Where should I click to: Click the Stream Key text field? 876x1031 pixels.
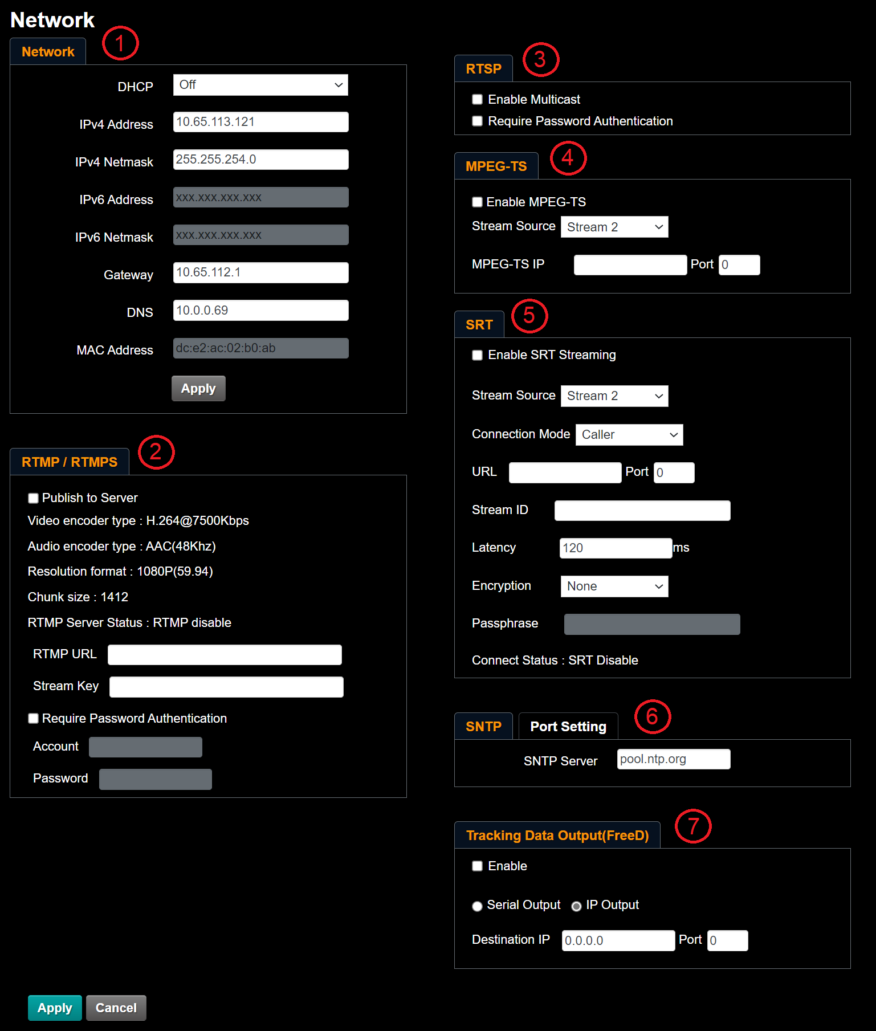[226, 687]
